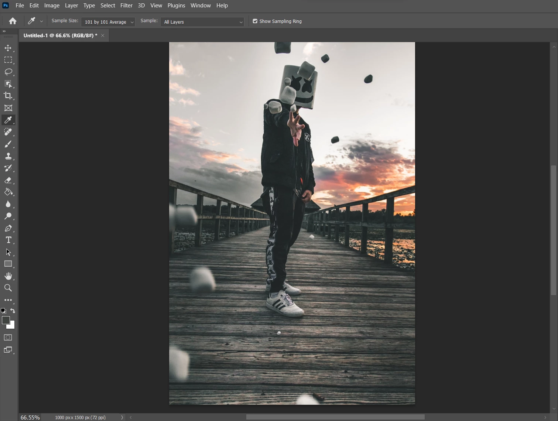Select the Crop tool
This screenshot has height=421, width=558.
[8, 96]
